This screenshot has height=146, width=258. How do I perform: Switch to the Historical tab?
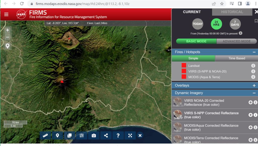pyautogui.click(x=232, y=12)
